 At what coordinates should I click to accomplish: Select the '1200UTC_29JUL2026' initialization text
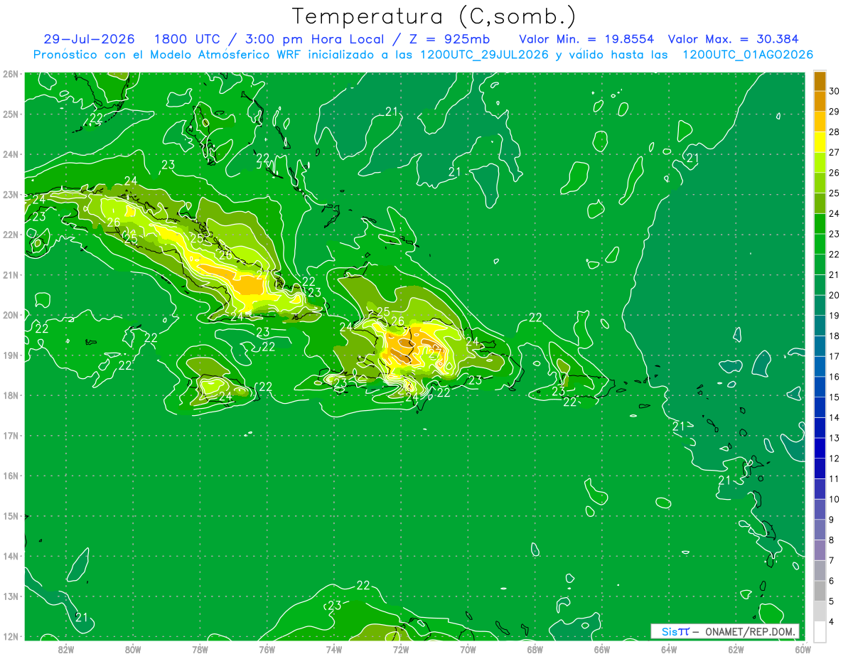coord(484,55)
